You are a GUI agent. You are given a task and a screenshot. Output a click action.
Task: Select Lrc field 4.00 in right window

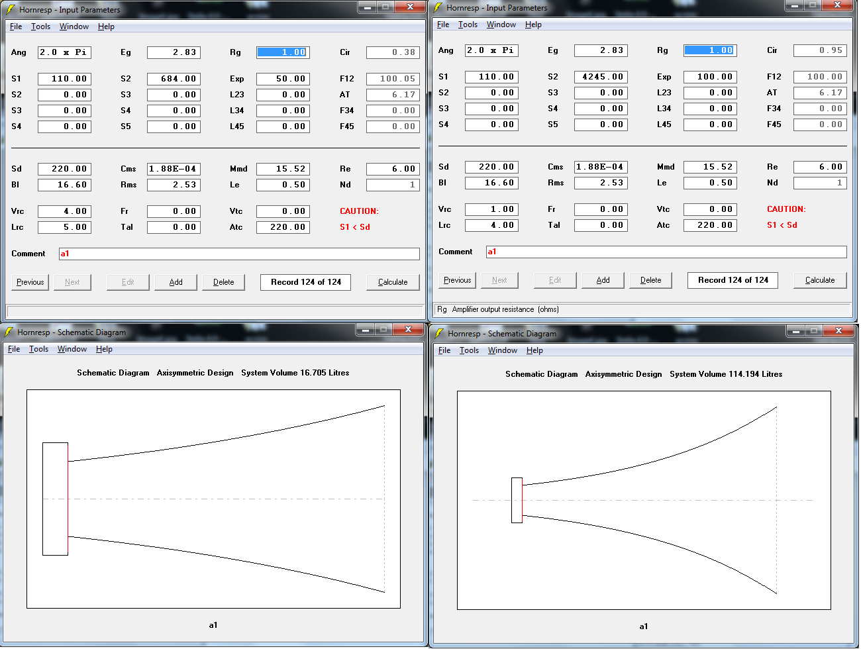point(491,225)
